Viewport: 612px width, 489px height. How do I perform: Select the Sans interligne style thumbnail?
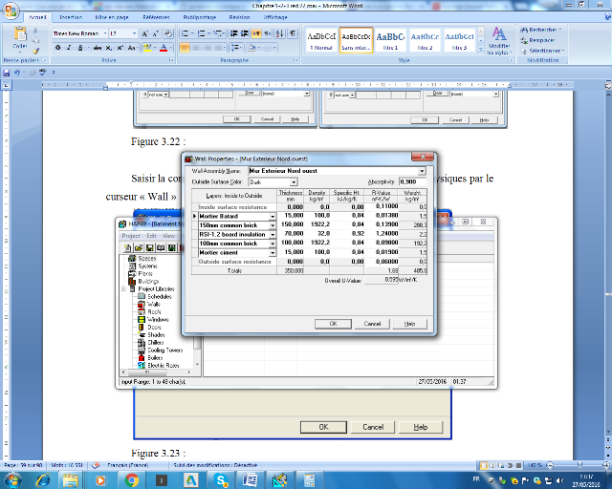point(356,39)
